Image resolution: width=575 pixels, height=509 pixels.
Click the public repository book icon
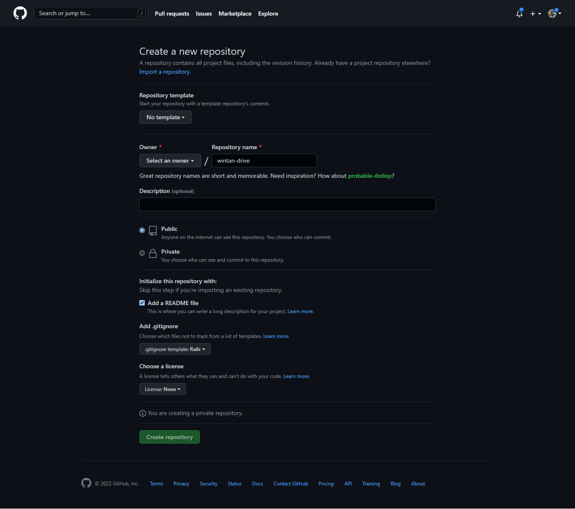point(153,230)
